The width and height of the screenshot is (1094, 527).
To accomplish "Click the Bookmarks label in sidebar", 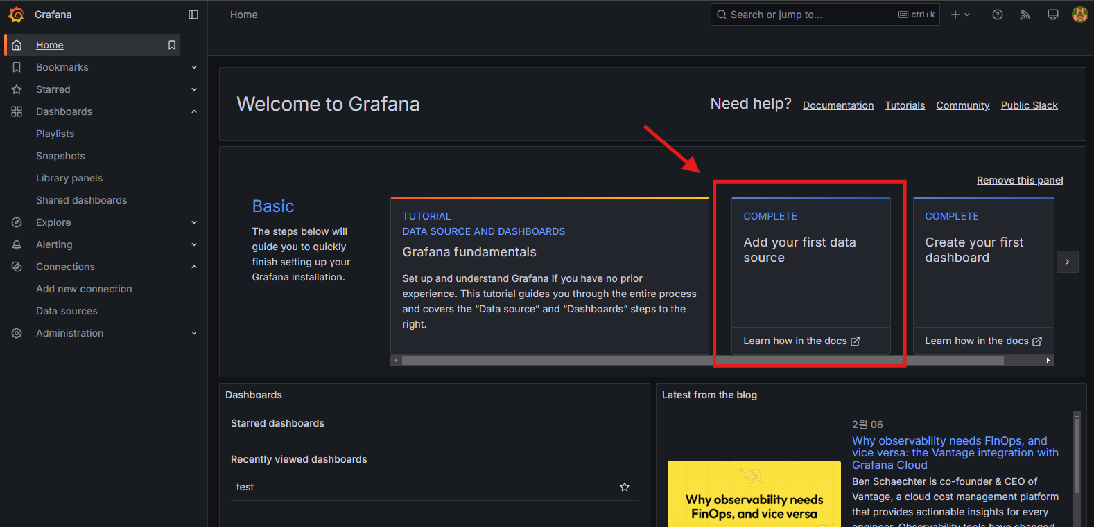I will (62, 67).
